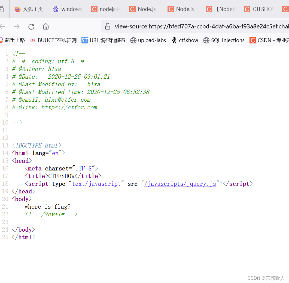This screenshot has width=289, height=283.
Task: Click the 火狐主页 tab favicon
Action: coord(17,9)
